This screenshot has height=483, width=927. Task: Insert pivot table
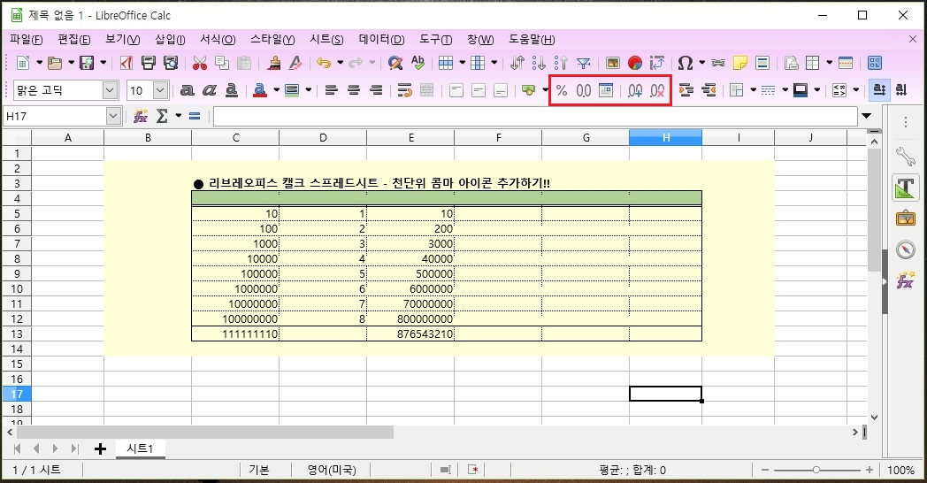(x=657, y=63)
